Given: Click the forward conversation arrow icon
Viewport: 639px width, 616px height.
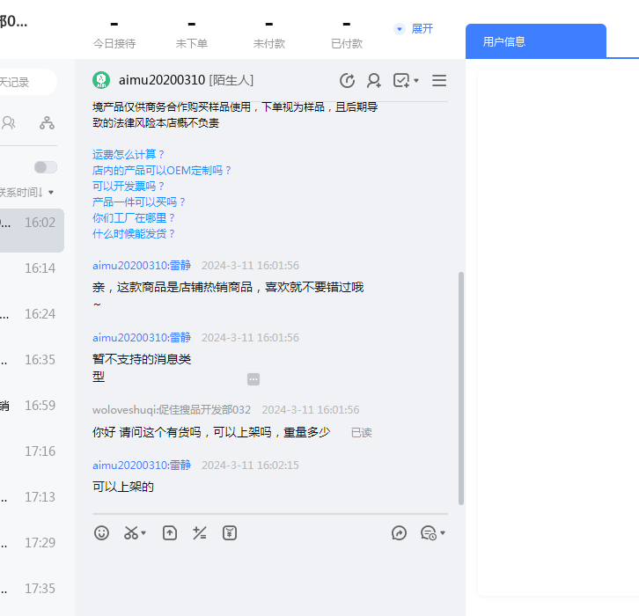Looking at the screenshot, I should click(x=400, y=532).
